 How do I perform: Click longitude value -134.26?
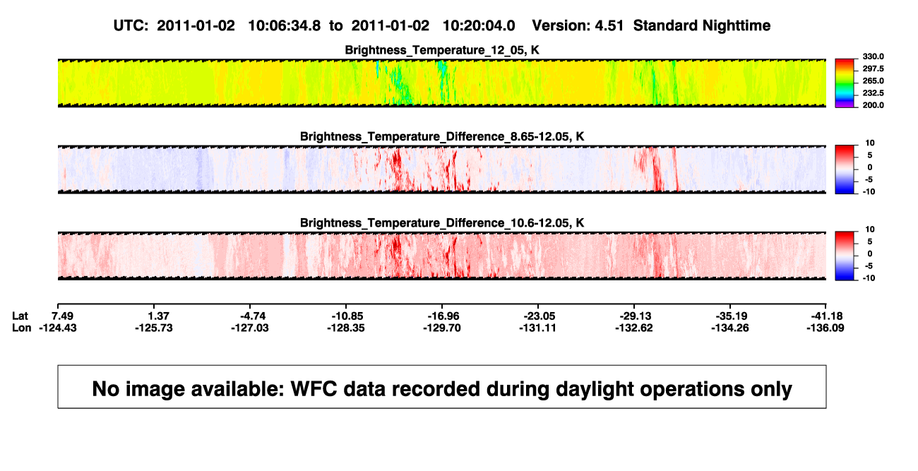(x=729, y=328)
